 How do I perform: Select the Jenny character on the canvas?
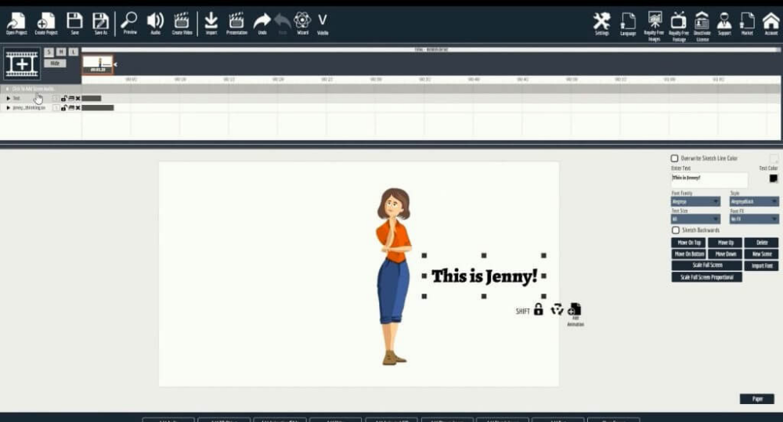coord(394,276)
